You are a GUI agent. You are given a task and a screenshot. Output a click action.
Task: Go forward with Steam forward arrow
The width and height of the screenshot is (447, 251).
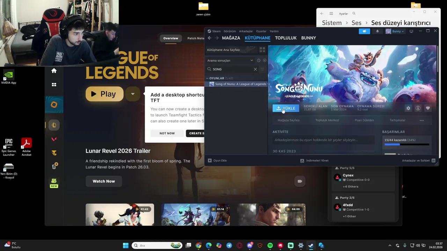pyautogui.click(x=217, y=38)
